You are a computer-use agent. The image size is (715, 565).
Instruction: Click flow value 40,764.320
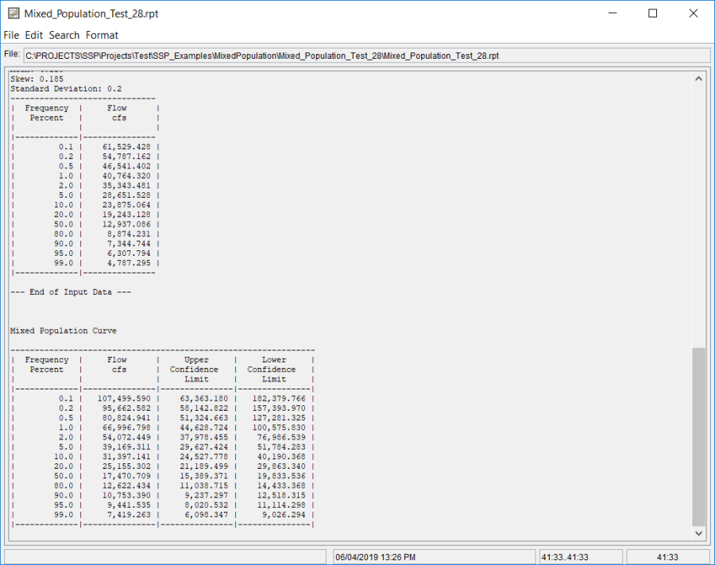pyautogui.click(x=126, y=176)
